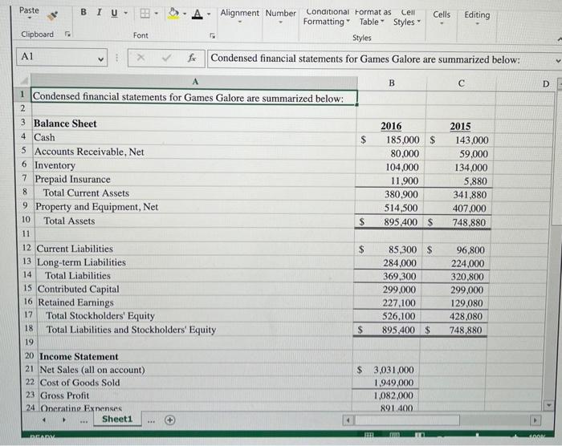The height and width of the screenshot is (446, 562).
Task: Click the formula bar Enter checkmark
Action: (166, 58)
